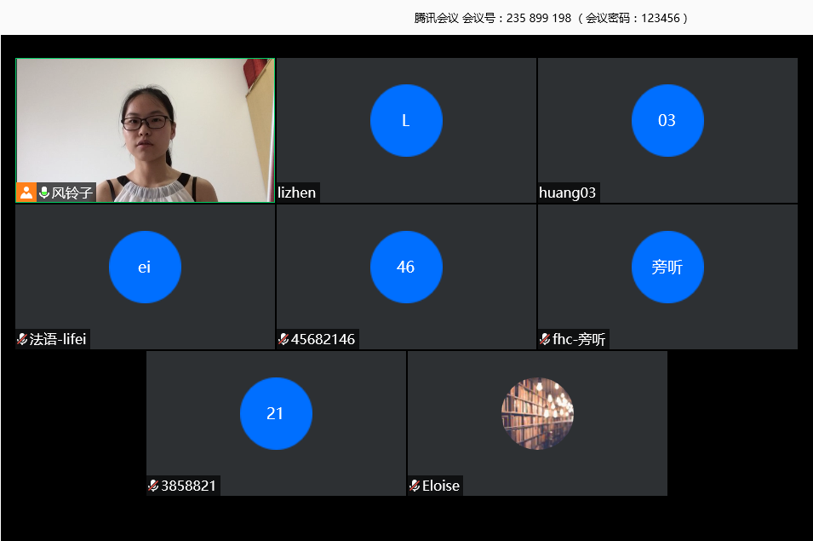The height and width of the screenshot is (541, 813).
Task: Click the 腾讯会议 meeting number title text
Action: click(x=551, y=18)
